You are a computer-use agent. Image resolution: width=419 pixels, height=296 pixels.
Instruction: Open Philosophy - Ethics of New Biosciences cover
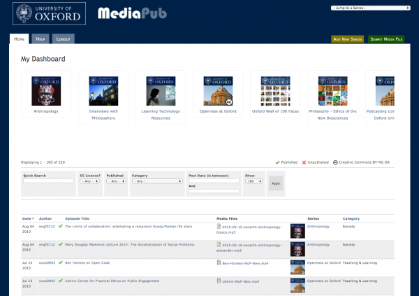point(332,91)
